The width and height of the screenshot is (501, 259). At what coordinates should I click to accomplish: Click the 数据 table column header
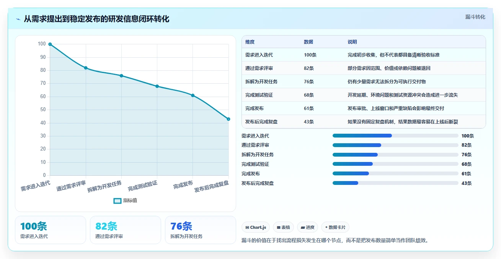pos(308,42)
